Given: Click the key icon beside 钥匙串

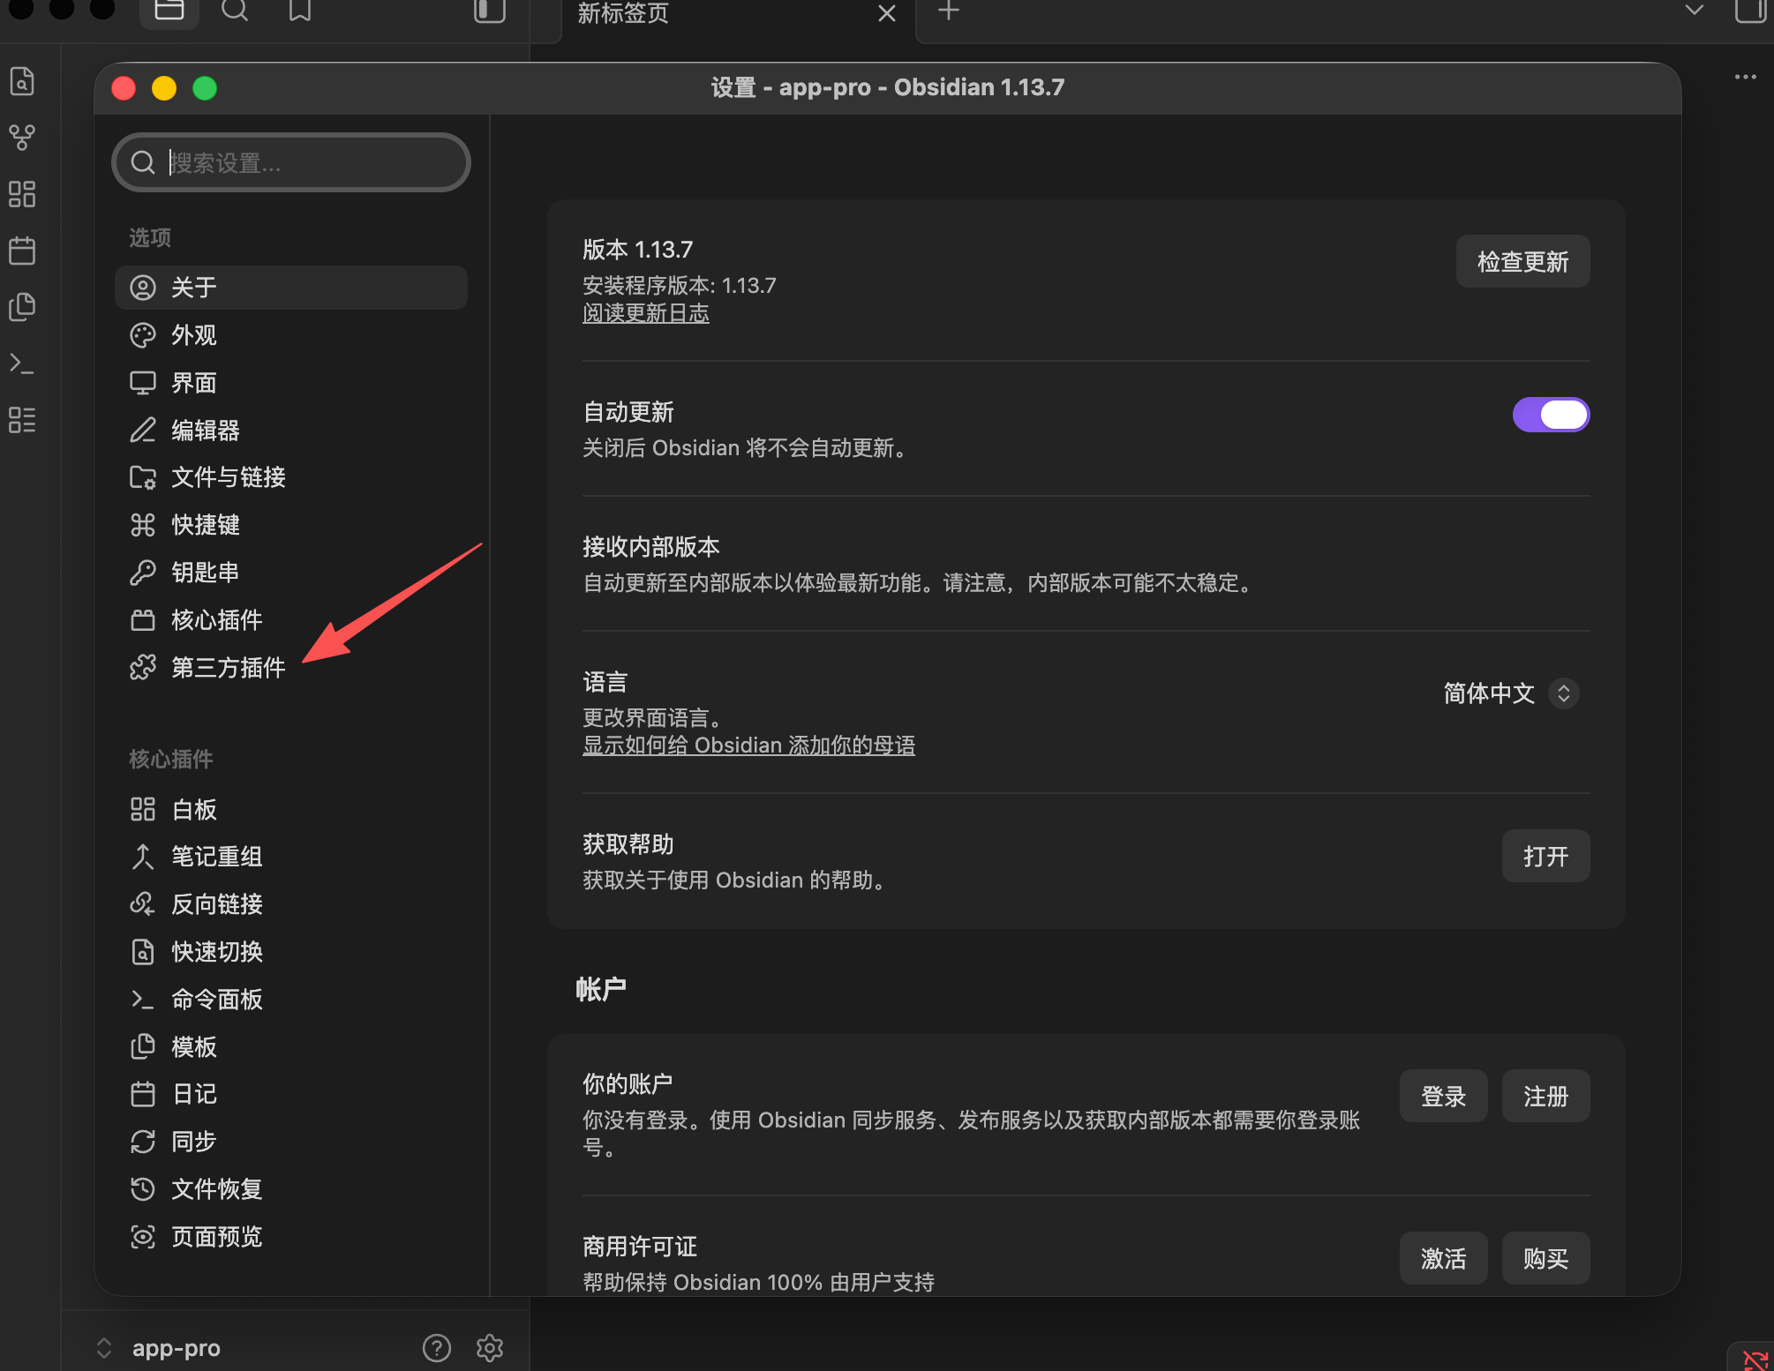Looking at the screenshot, I should click(143, 573).
